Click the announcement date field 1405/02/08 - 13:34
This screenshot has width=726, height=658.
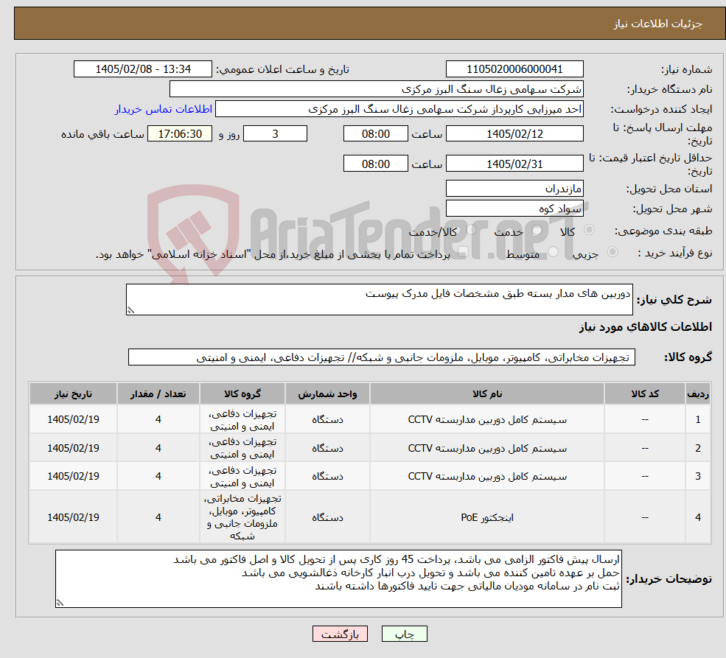[x=142, y=69]
